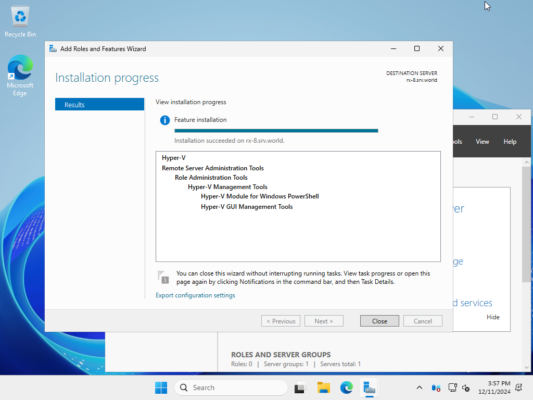This screenshot has width=533, height=400.
Task: Click the 'View installation progress' text
Action: (191, 102)
